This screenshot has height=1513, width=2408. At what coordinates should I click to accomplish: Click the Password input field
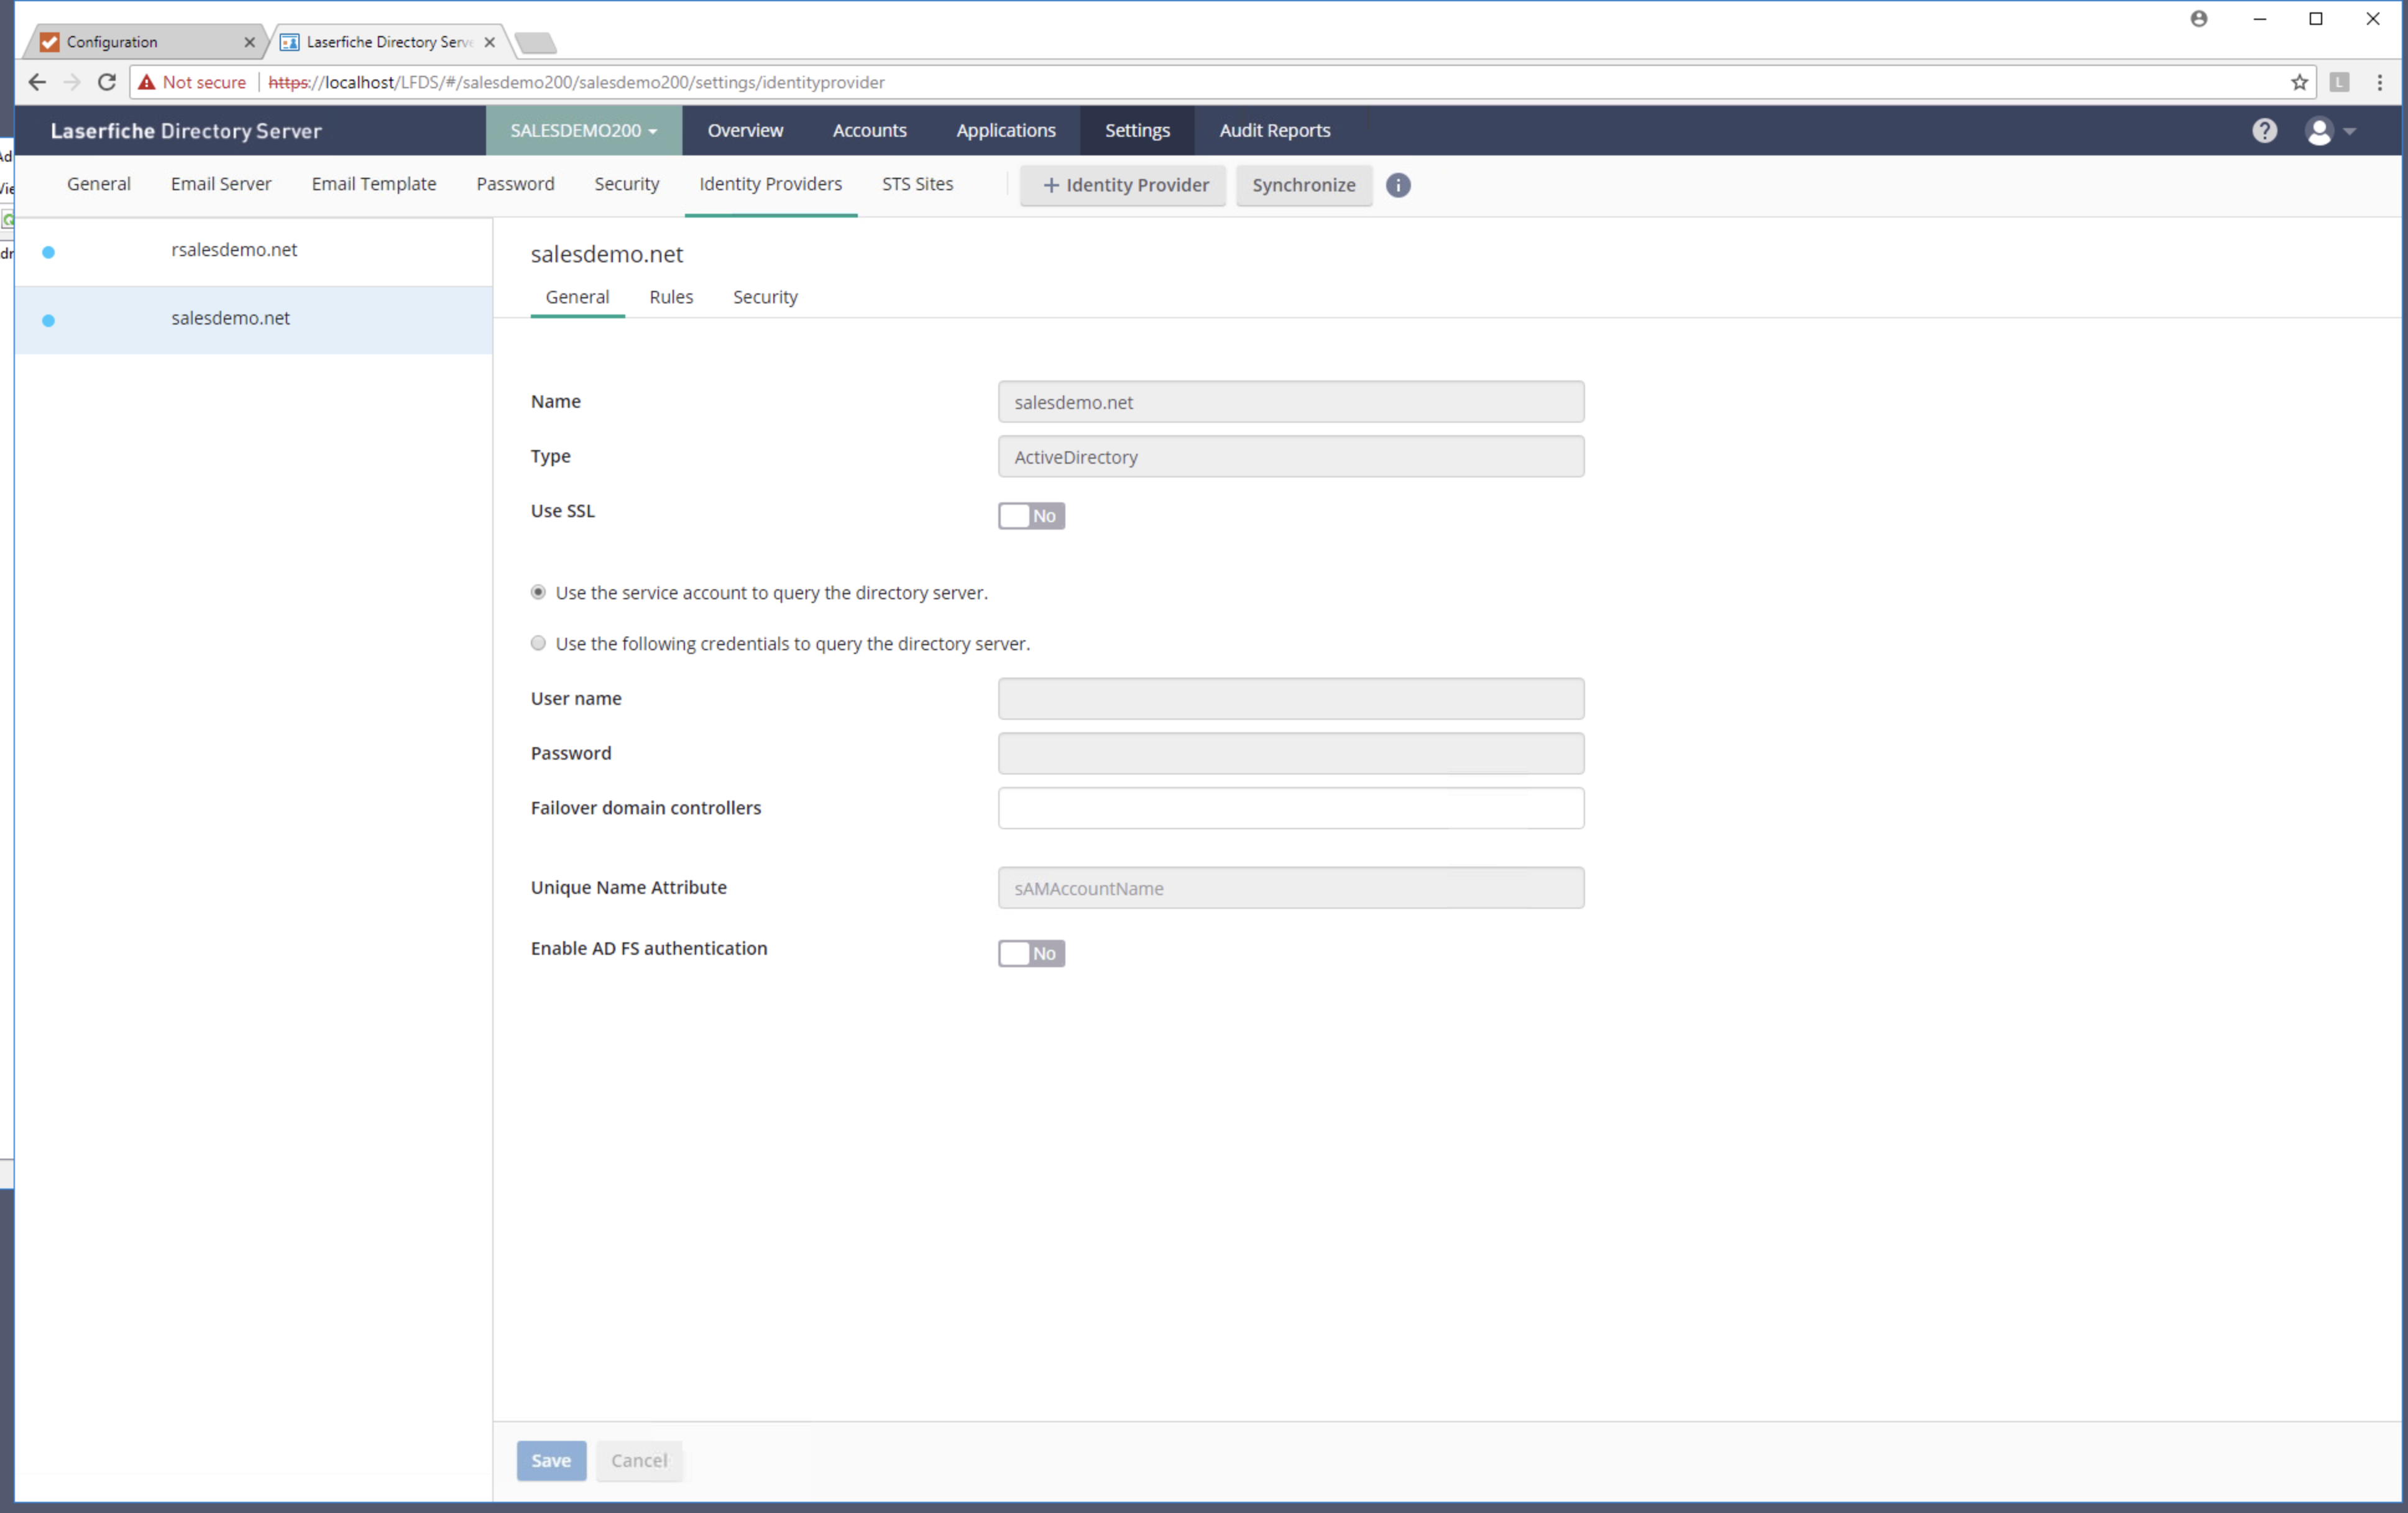[1290, 753]
